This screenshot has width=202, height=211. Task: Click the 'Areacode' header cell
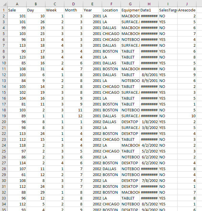[187, 10]
